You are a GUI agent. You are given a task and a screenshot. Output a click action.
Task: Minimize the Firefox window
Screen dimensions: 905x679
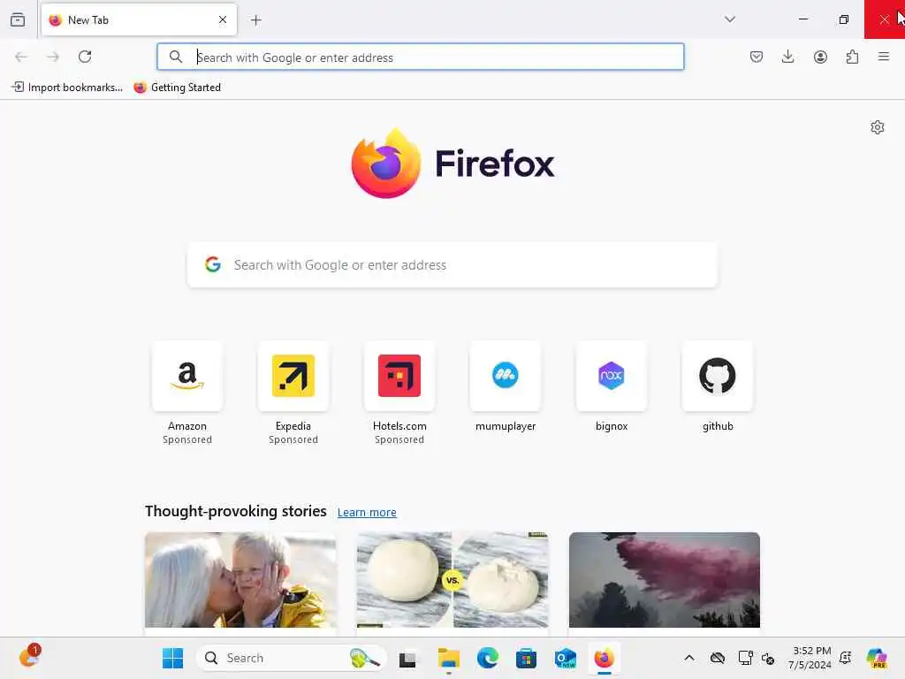[802, 19]
